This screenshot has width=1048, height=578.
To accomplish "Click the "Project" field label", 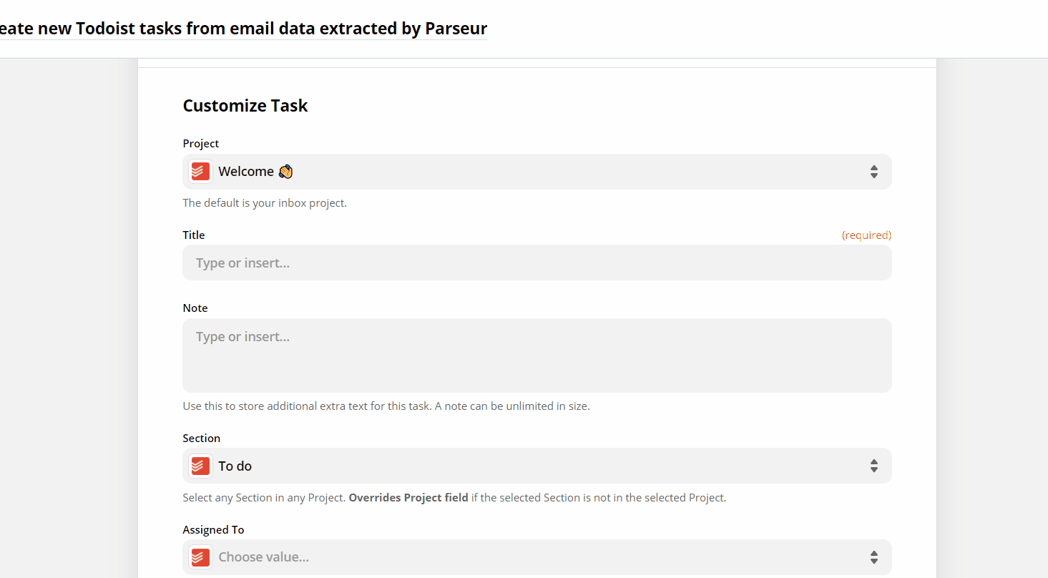I will tap(200, 143).
